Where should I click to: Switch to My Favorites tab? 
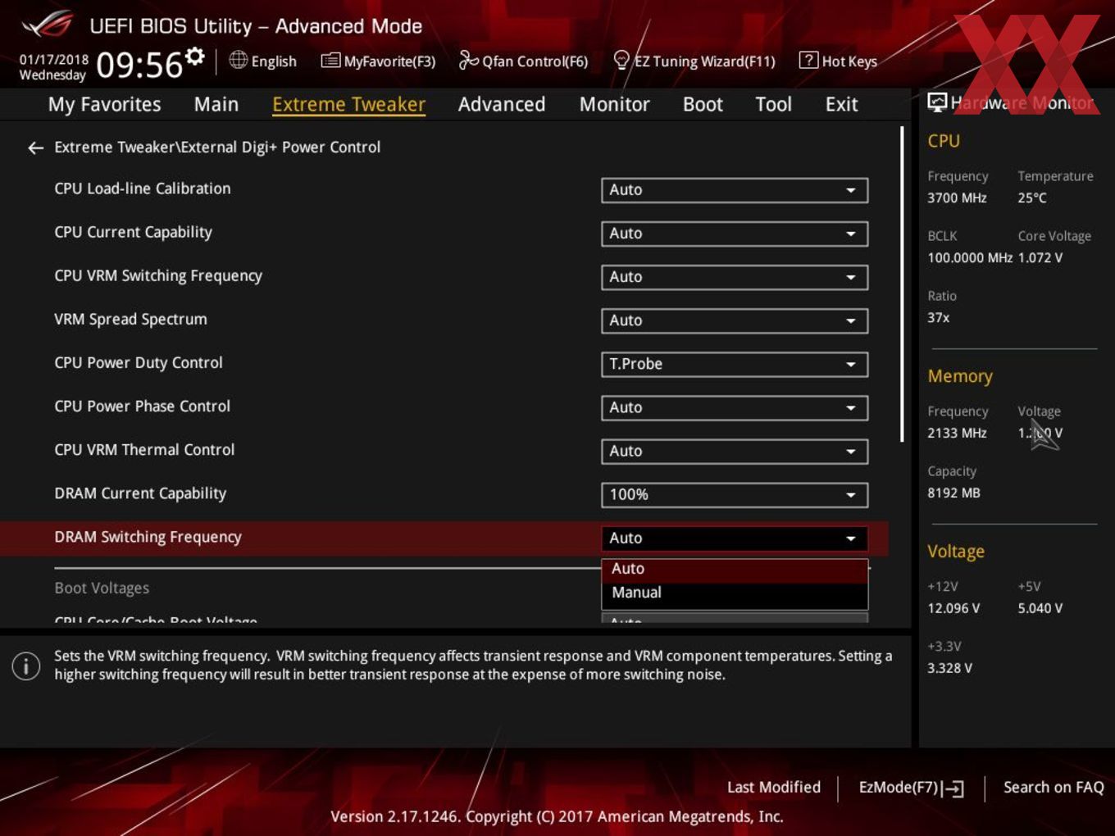click(104, 104)
